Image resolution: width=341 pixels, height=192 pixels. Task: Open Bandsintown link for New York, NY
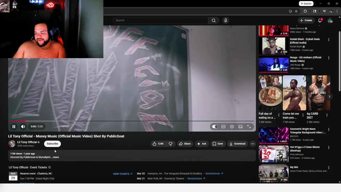[x=196, y=179]
